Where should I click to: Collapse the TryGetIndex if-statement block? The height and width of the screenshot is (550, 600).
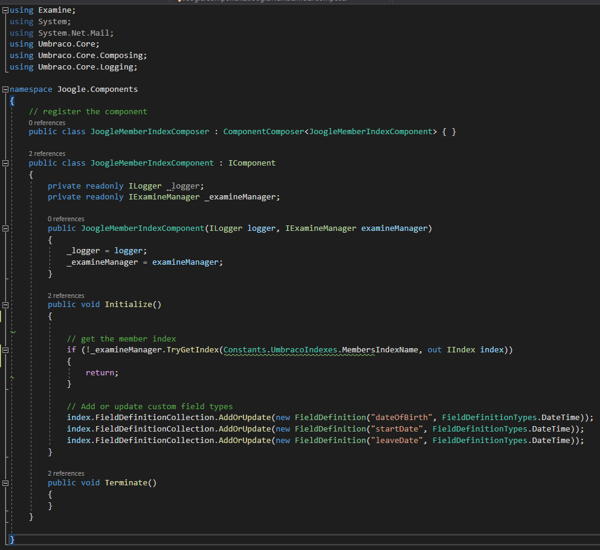tap(5, 350)
